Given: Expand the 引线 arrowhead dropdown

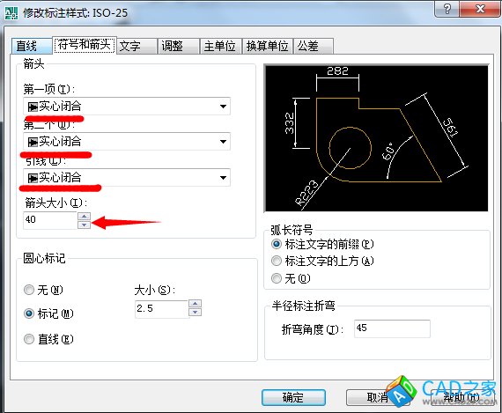Looking at the screenshot, I should 127,177.
